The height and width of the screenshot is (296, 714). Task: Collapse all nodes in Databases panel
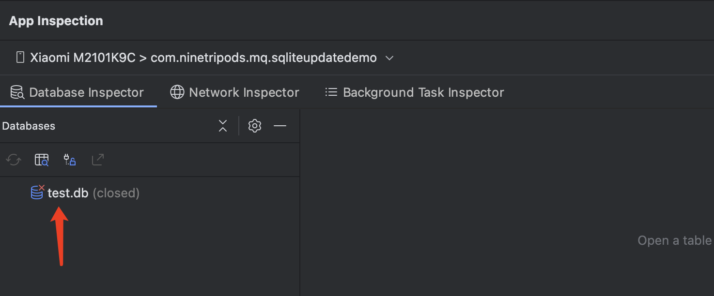pos(222,126)
